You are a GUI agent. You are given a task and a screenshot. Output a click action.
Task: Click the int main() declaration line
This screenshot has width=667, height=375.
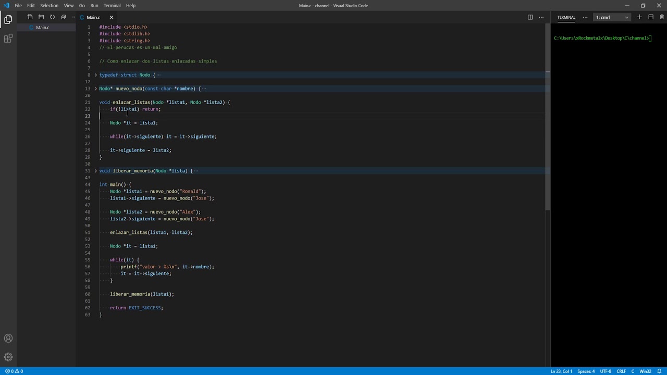coord(115,184)
